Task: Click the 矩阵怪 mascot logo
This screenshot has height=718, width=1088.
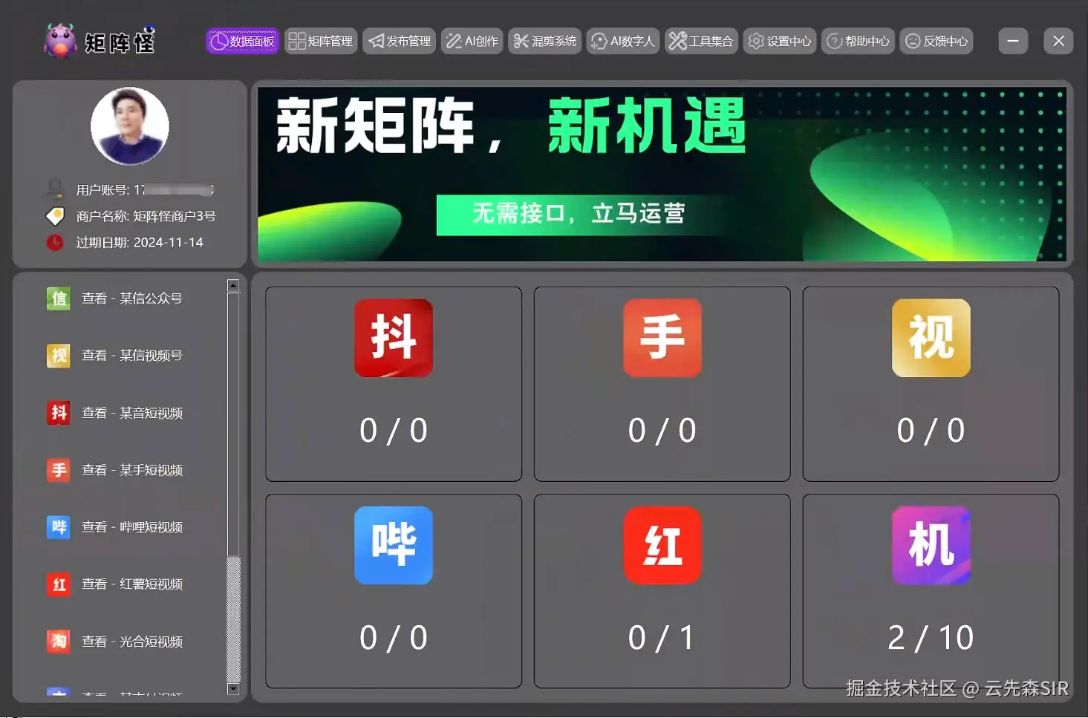Action: click(60, 41)
